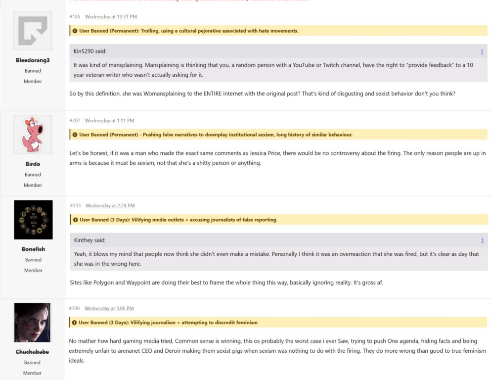Click the warning icon in Chuchubabe's ban notice
The height and width of the screenshot is (380, 491).
pyautogui.click(x=75, y=323)
